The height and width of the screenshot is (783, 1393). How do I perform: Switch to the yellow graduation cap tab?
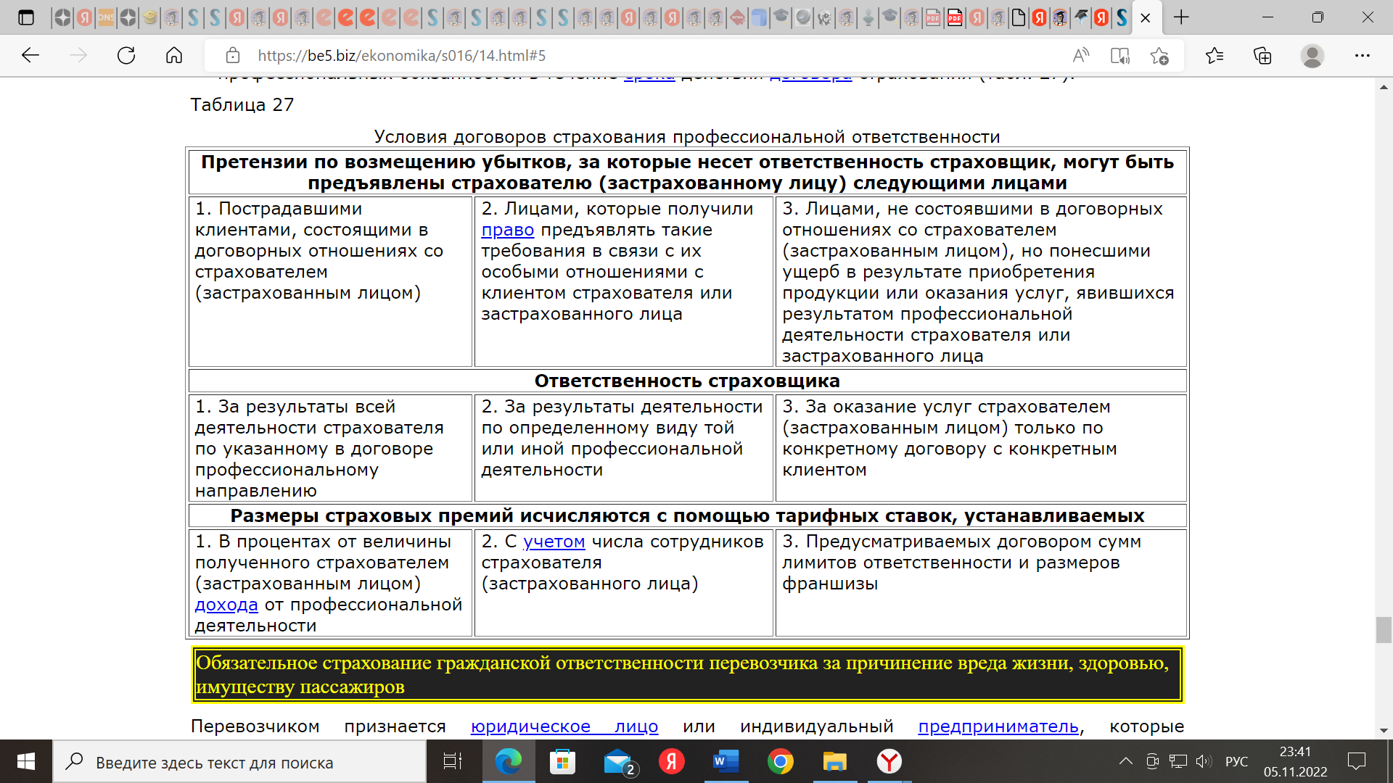149,17
